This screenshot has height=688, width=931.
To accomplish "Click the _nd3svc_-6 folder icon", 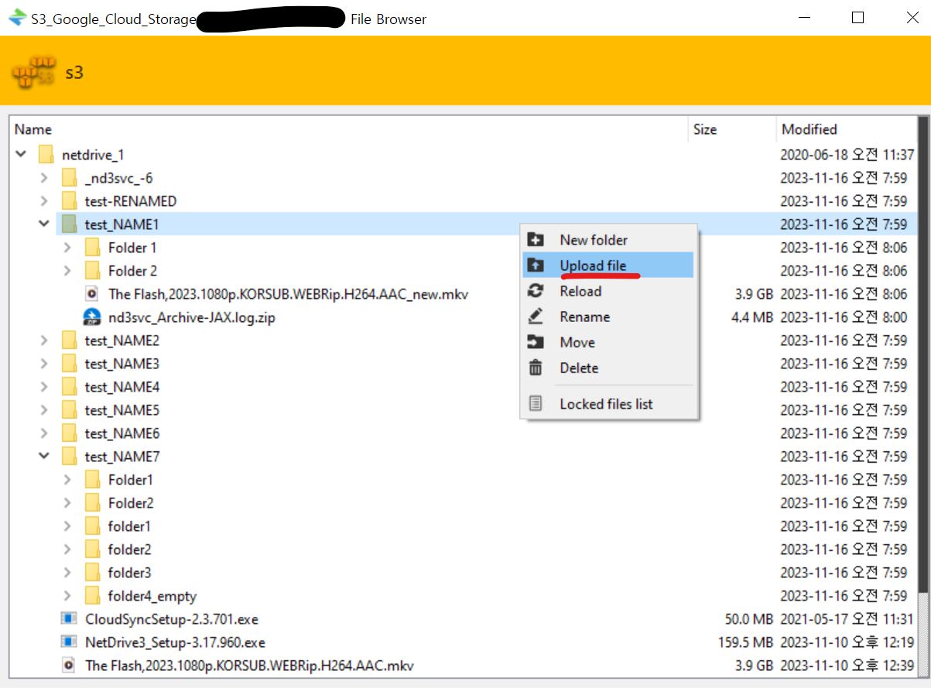I will 70,178.
